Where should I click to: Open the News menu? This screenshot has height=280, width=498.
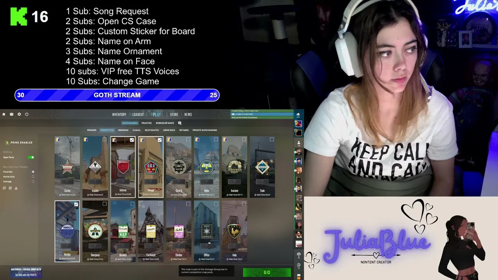(x=188, y=115)
